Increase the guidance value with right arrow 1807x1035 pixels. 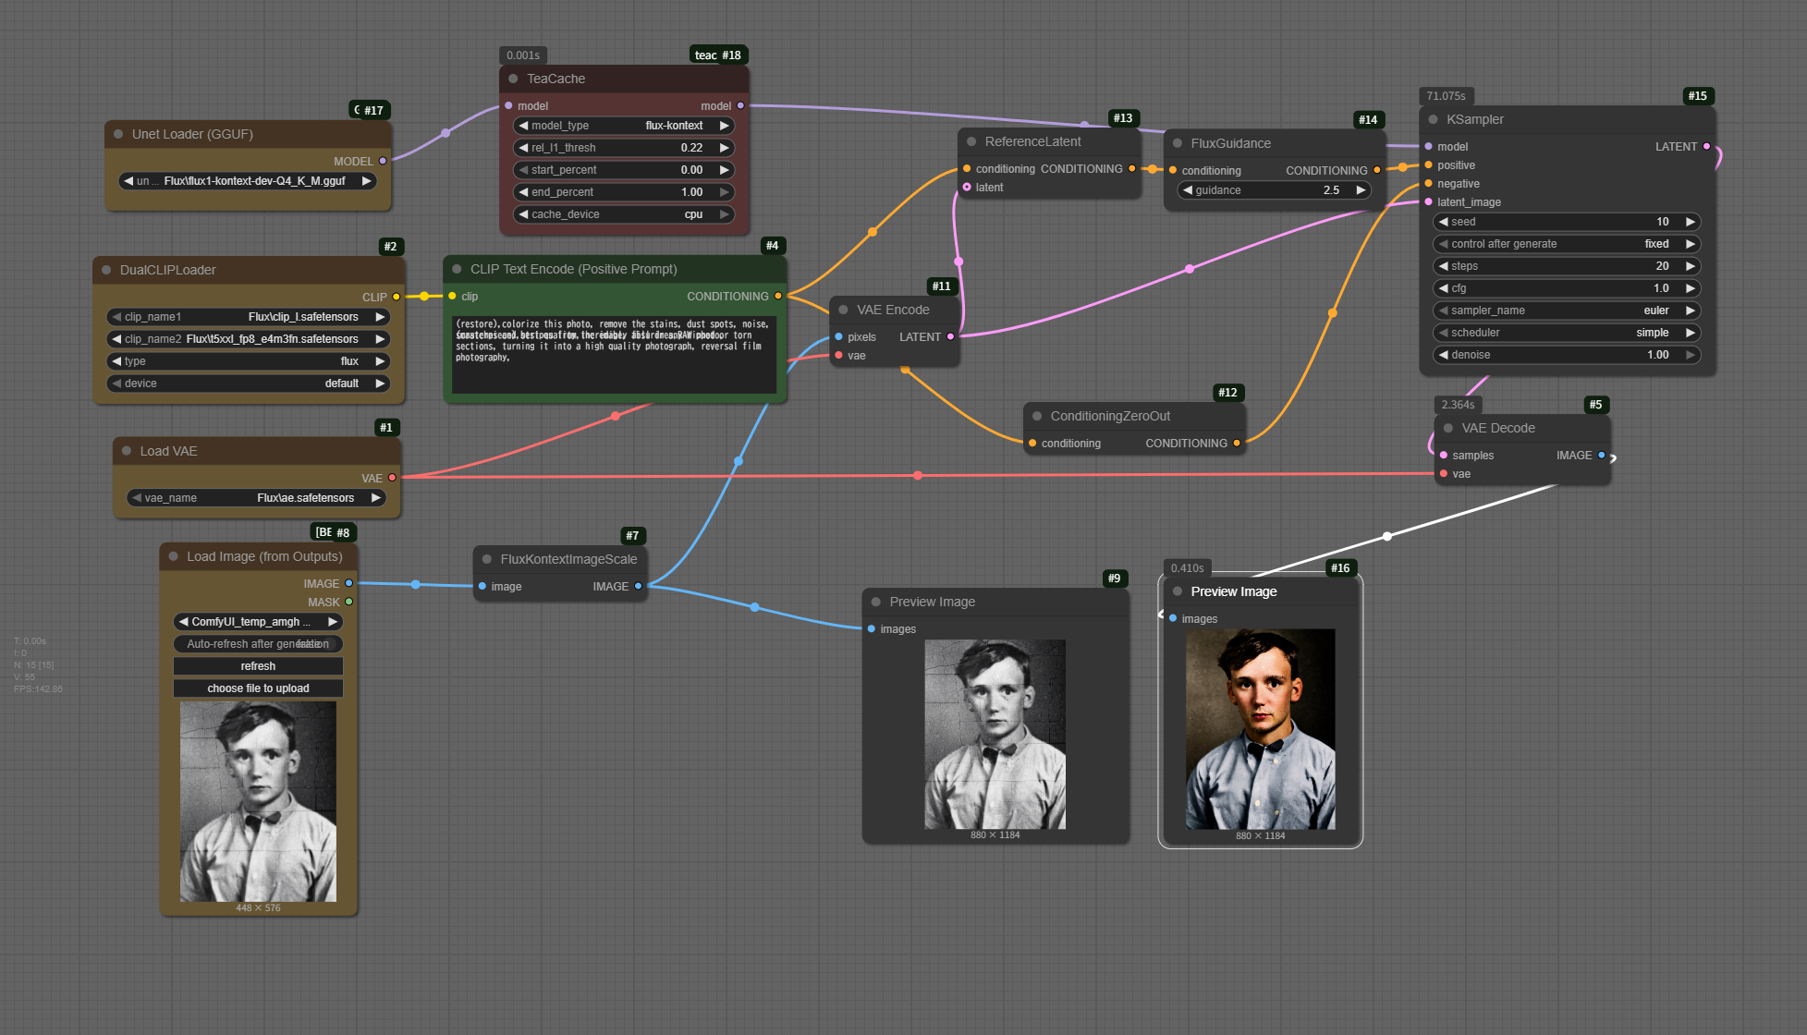[1361, 190]
